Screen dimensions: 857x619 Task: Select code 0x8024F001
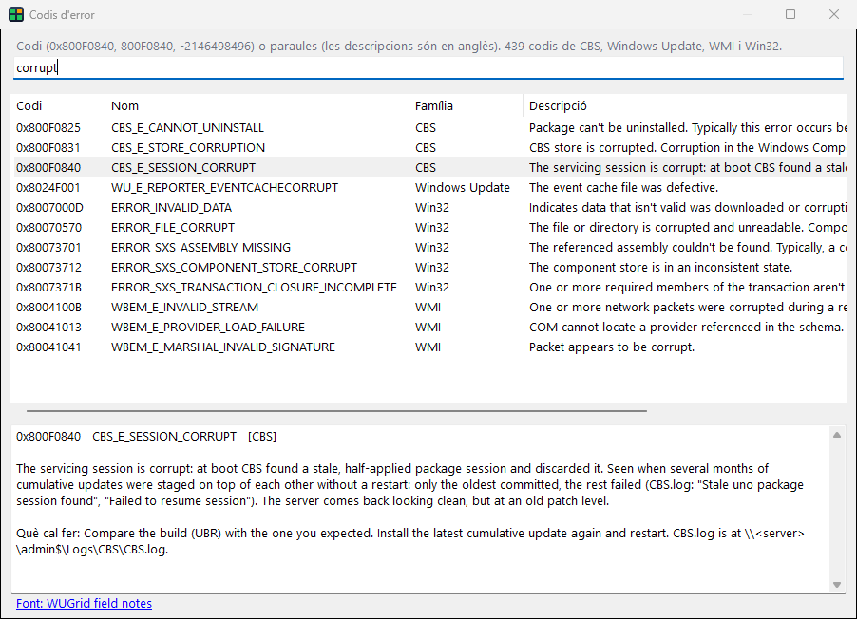(48, 187)
